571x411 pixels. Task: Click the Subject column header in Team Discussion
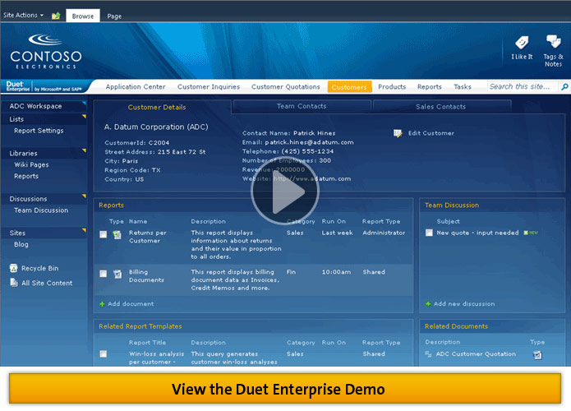coord(449,222)
